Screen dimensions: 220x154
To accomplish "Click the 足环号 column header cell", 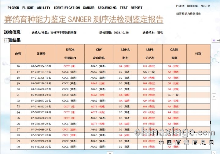I will (x=41, y=54).
